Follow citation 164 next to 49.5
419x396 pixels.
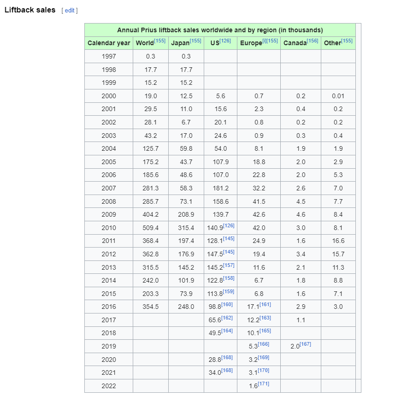tap(227, 331)
